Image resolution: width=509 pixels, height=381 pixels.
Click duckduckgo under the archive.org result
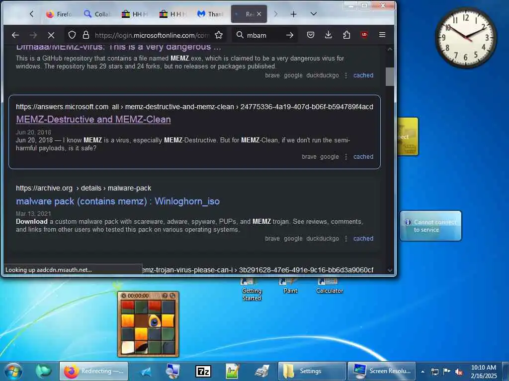(x=323, y=239)
